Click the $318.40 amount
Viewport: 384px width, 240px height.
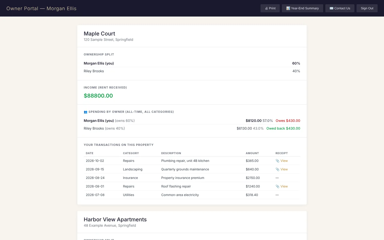tap(252, 195)
